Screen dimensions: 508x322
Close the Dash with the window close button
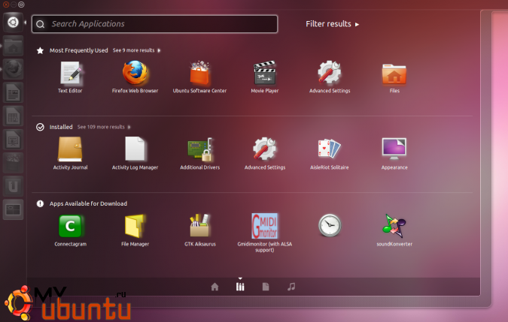(6, 5)
